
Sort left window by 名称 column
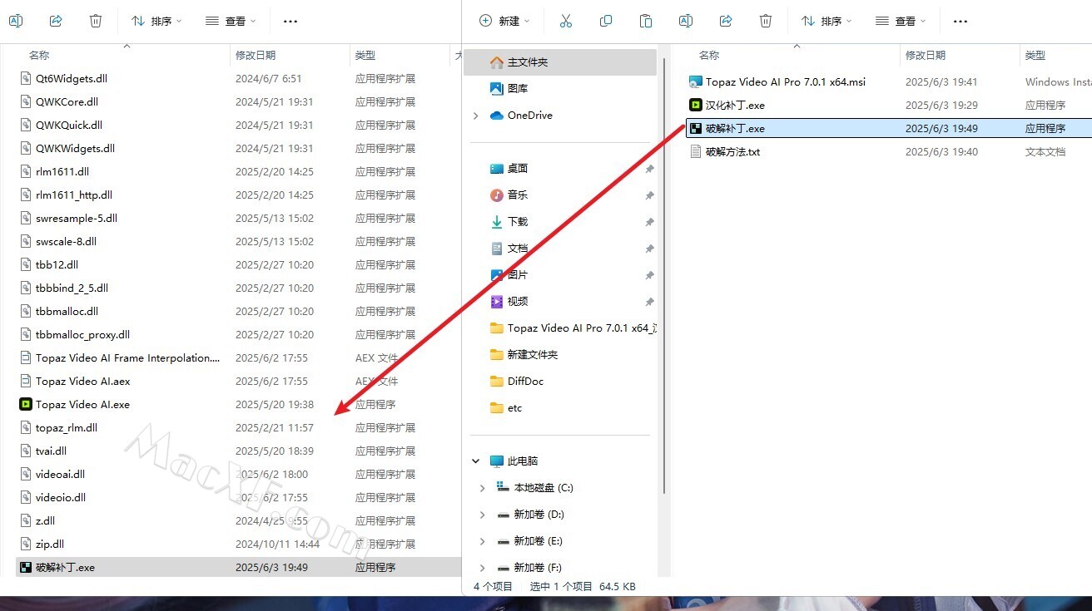coord(39,55)
